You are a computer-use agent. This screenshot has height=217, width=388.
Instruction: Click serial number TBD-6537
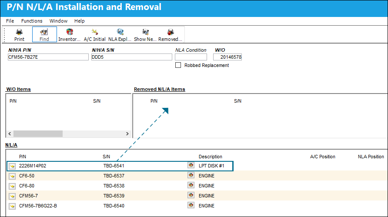coord(114,176)
